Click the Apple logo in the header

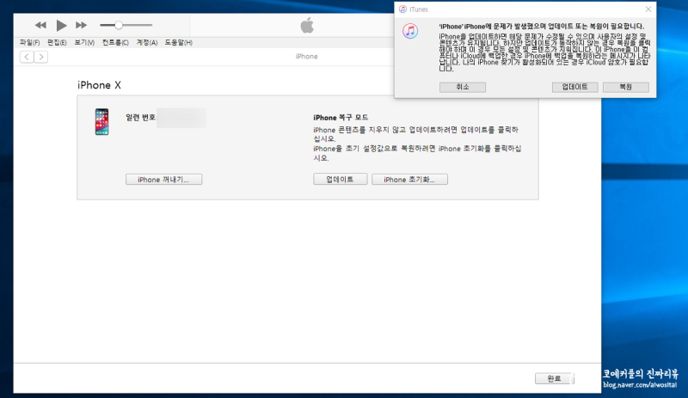307,26
